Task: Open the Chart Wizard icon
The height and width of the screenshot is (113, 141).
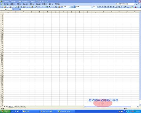Action: point(59,7)
